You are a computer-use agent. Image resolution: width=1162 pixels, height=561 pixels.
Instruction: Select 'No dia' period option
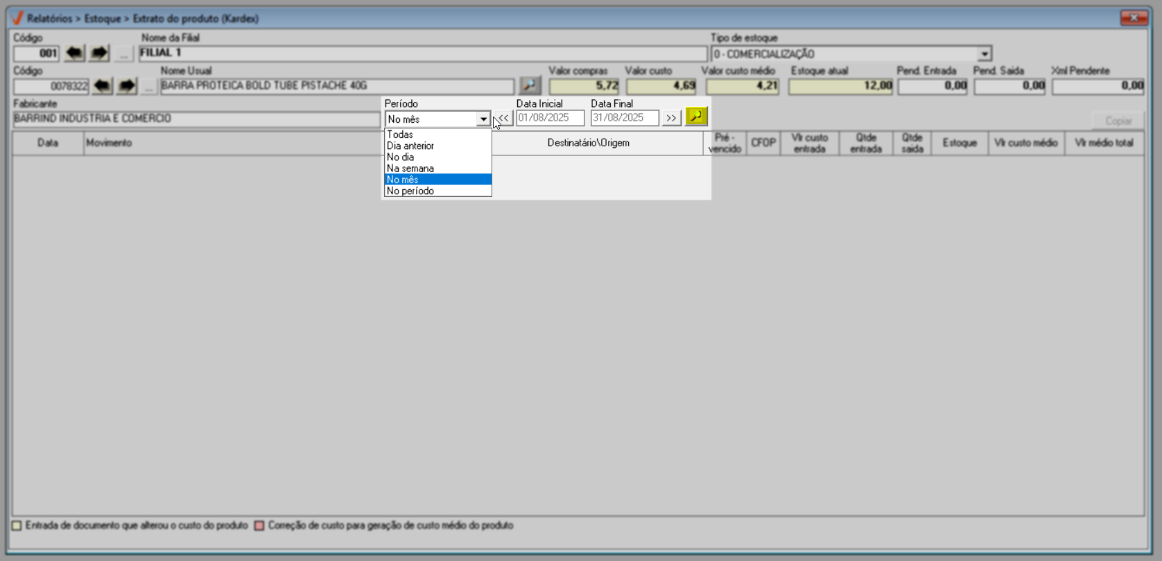(x=401, y=157)
